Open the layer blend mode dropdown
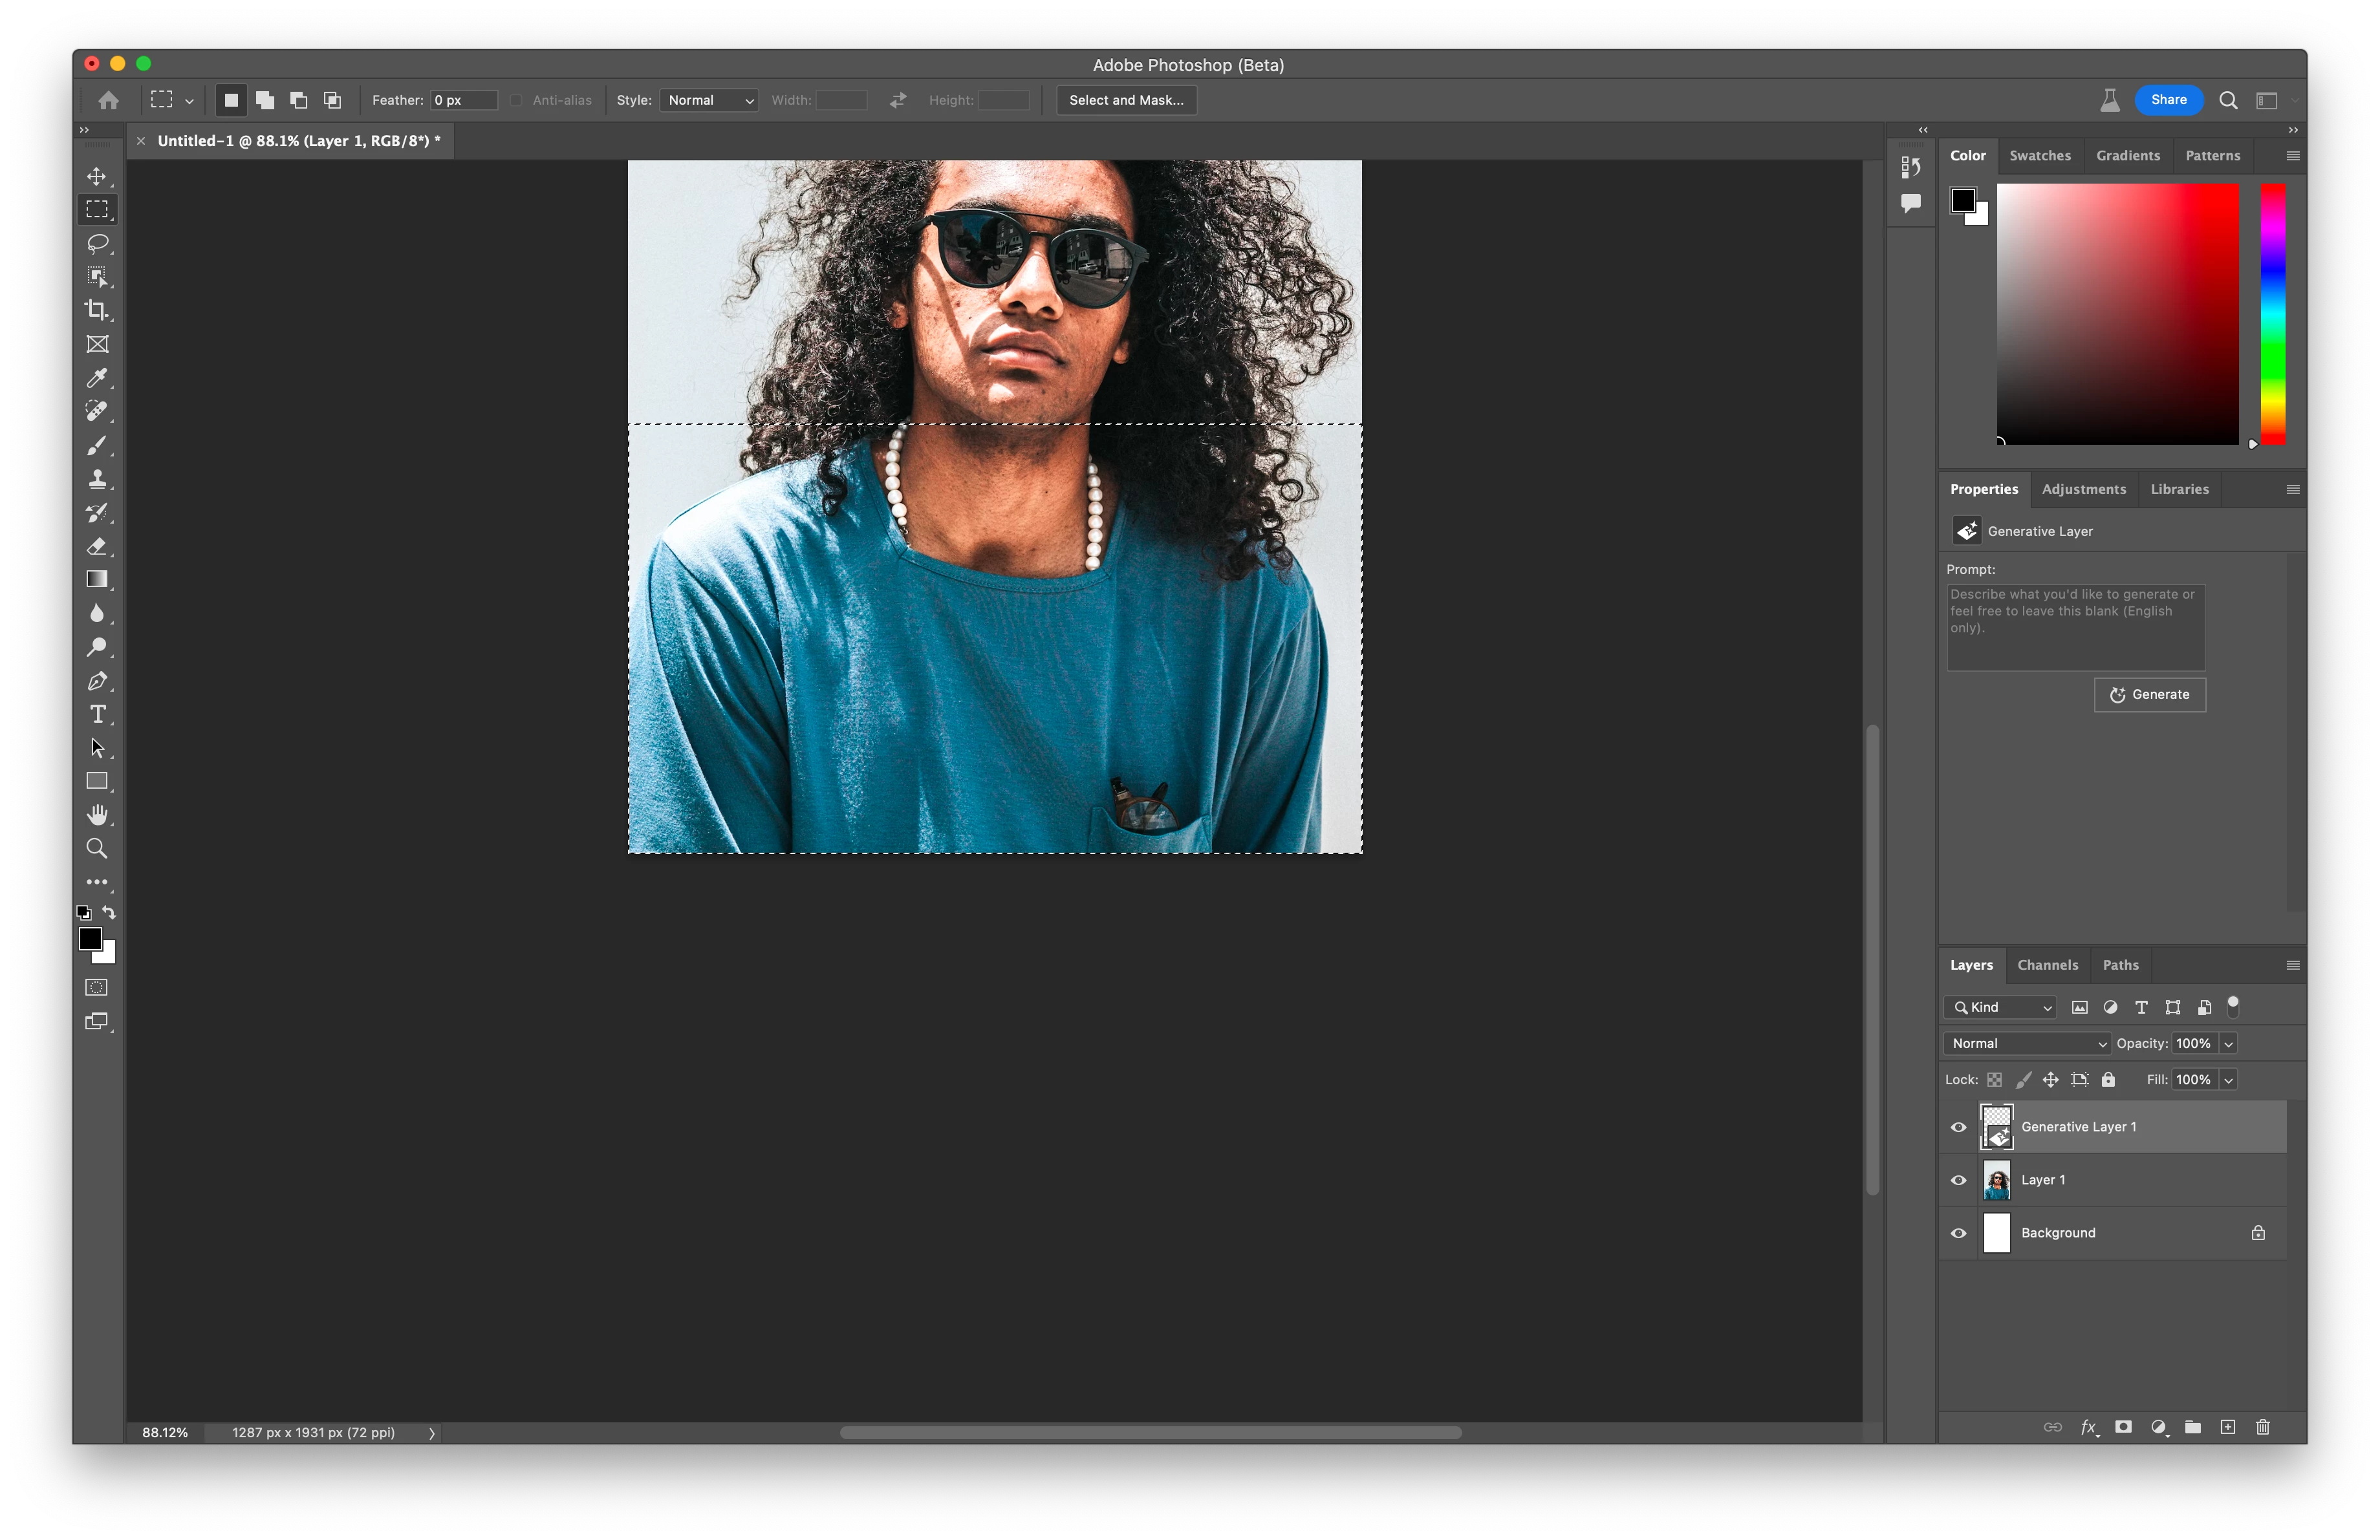This screenshot has width=2380, height=1540. [x=2027, y=1043]
